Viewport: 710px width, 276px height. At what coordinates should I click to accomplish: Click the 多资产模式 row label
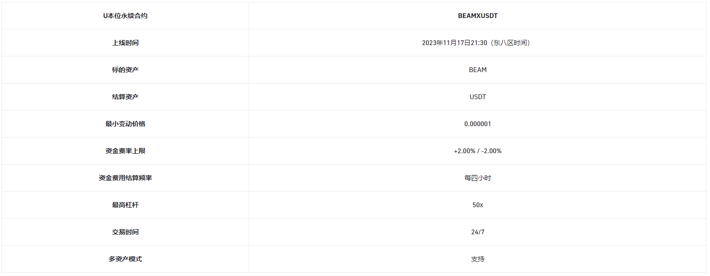click(125, 259)
